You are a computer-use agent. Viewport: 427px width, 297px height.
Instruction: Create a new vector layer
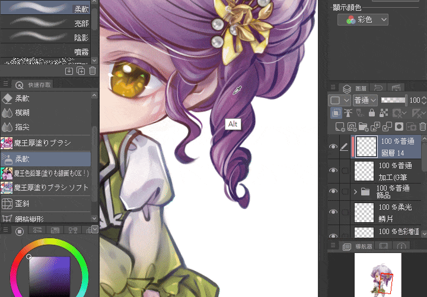(352, 127)
